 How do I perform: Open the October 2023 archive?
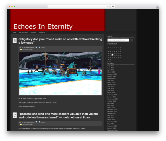[112, 101]
